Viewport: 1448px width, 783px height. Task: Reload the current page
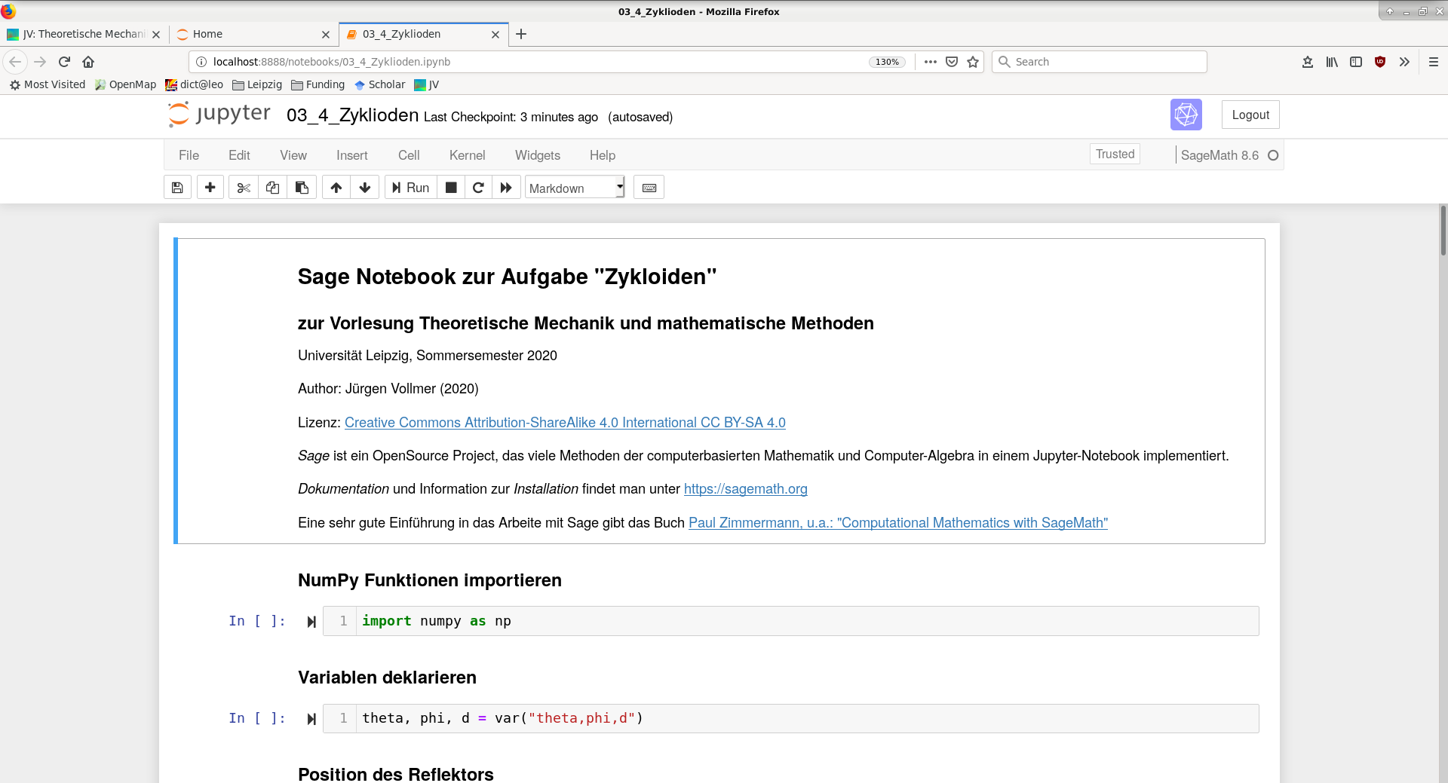(x=64, y=62)
